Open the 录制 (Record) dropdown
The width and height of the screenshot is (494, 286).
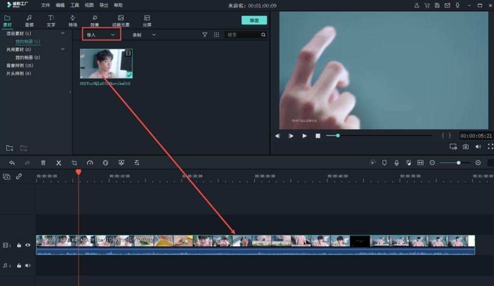click(144, 35)
